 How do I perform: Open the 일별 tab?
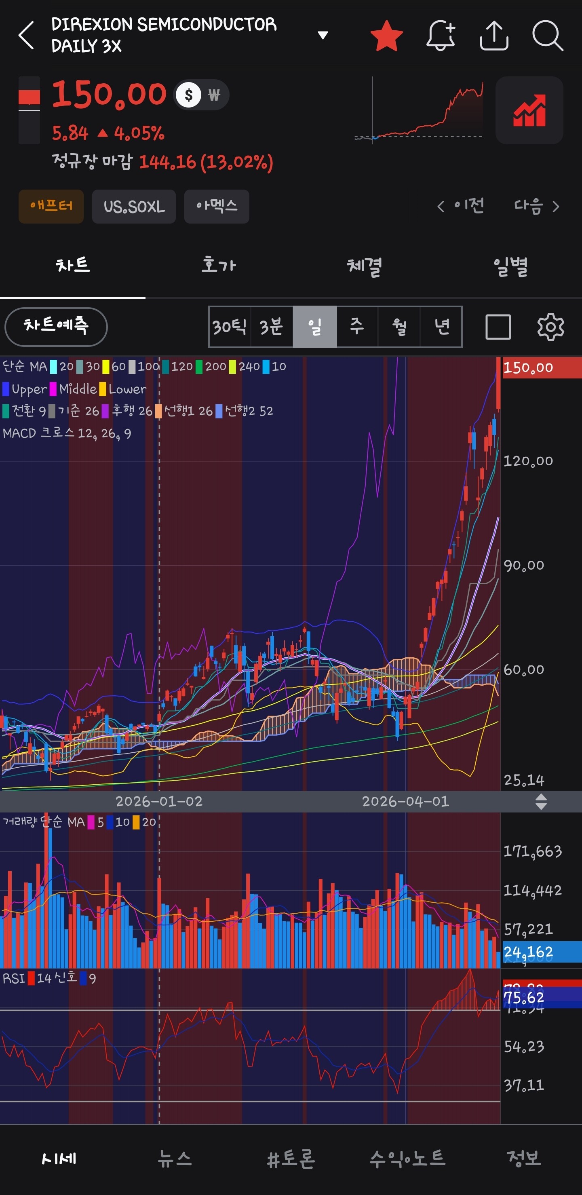pos(510,266)
